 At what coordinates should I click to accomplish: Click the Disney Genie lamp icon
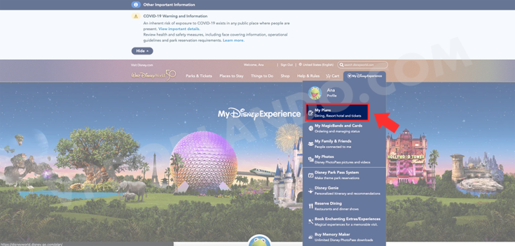[x=310, y=191]
